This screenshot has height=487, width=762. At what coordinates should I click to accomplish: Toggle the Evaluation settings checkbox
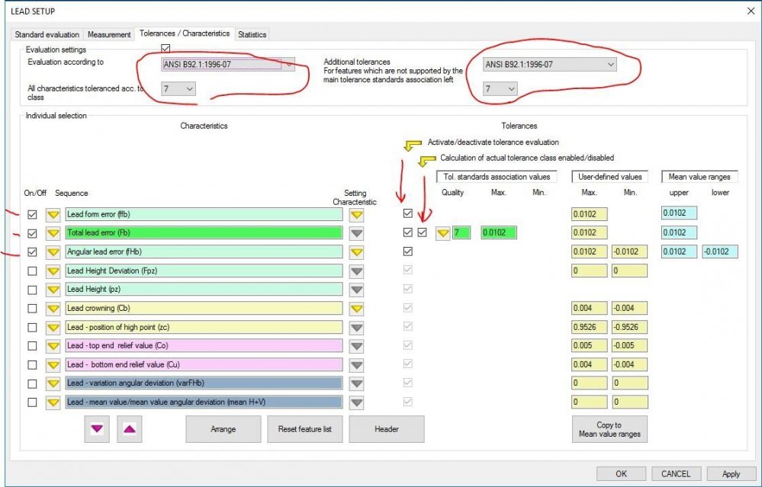tap(166, 48)
